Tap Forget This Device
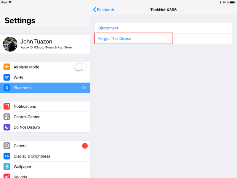Viewport: 237px width, 178px height. click(116, 38)
